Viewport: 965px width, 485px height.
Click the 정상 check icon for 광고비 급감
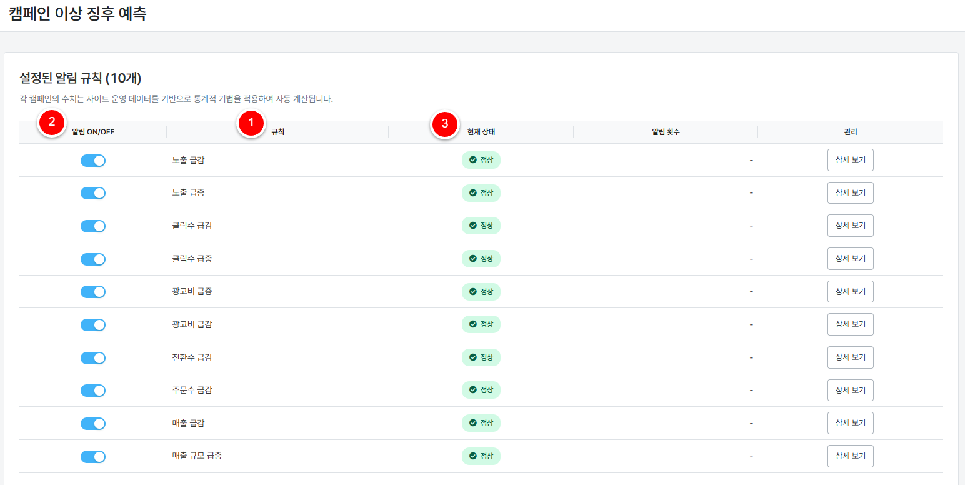coord(473,324)
